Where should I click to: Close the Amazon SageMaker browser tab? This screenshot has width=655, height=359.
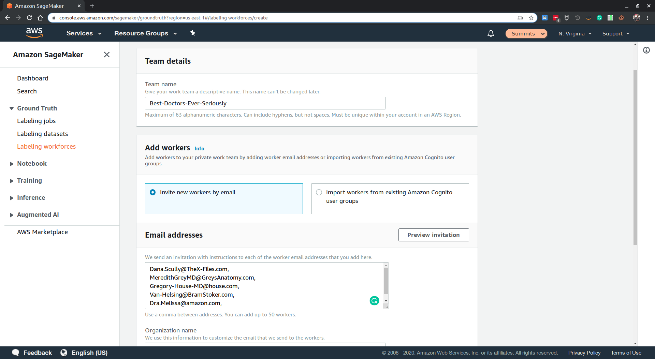point(79,6)
